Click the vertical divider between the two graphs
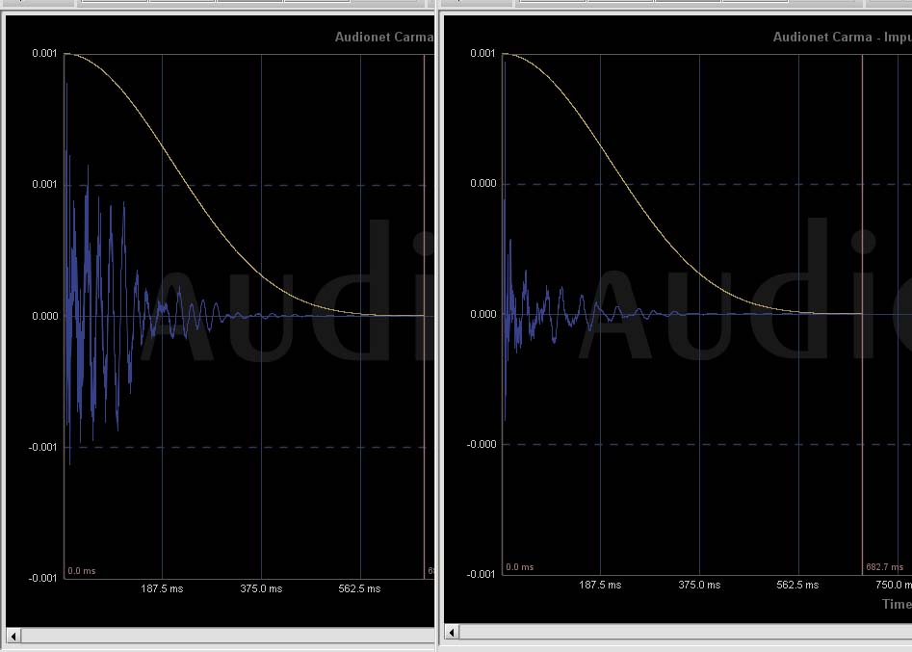The height and width of the screenshot is (652, 912). 438,327
